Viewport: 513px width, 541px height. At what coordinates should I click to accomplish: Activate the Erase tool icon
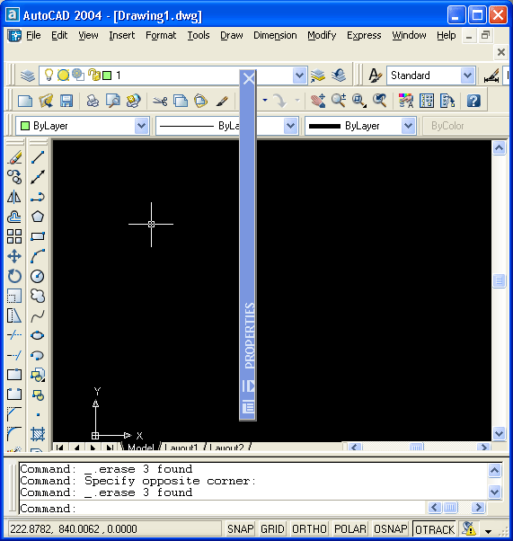14,157
